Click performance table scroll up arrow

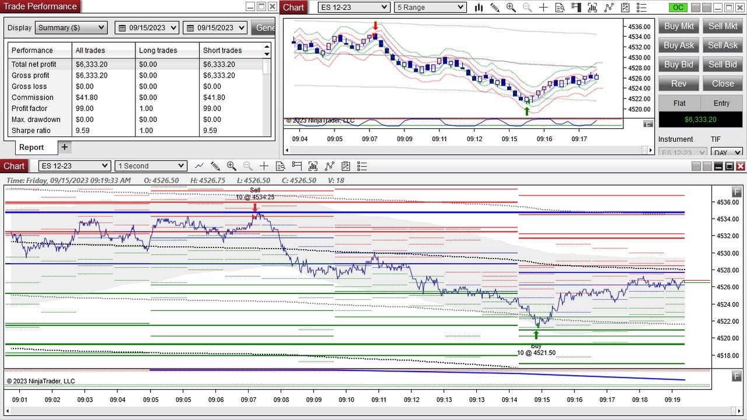[x=267, y=47]
